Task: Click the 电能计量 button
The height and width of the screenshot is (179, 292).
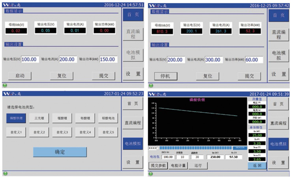Action: click(178, 165)
